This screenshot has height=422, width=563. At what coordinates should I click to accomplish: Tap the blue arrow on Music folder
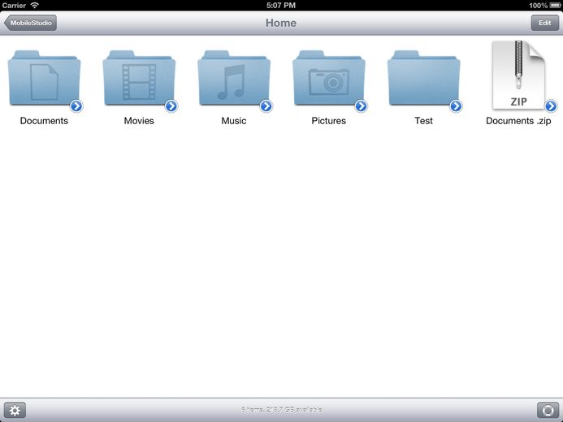click(266, 106)
